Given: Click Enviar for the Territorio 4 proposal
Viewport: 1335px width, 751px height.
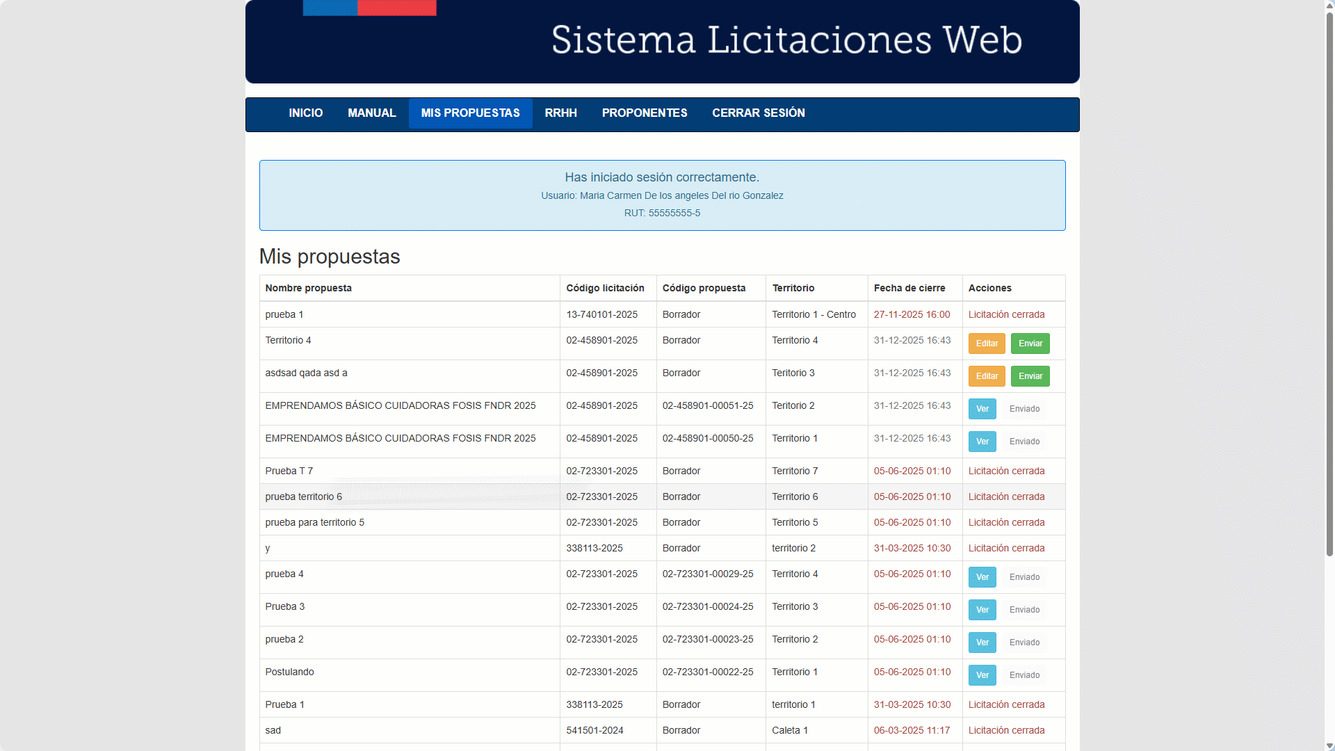Looking at the screenshot, I should [1030, 344].
